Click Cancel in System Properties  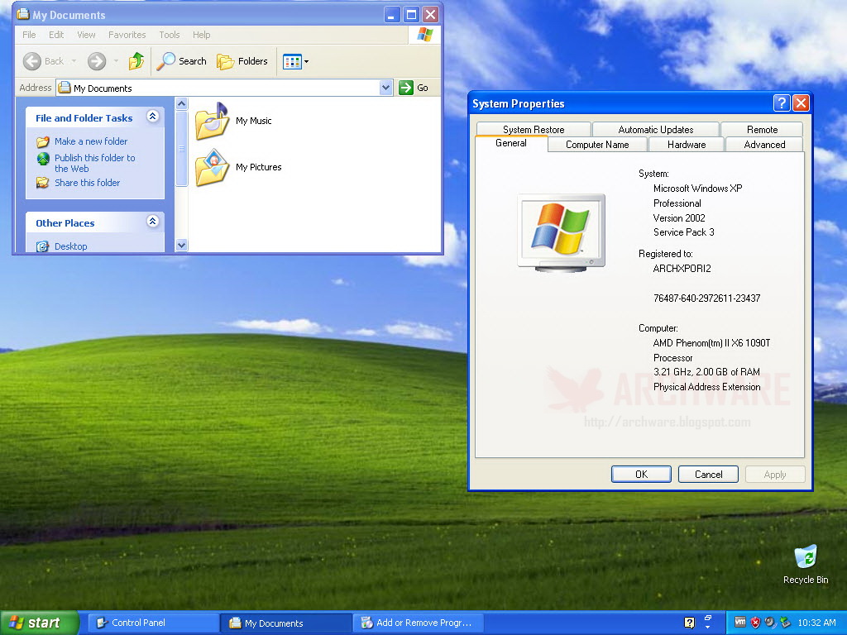pyautogui.click(x=708, y=474)
